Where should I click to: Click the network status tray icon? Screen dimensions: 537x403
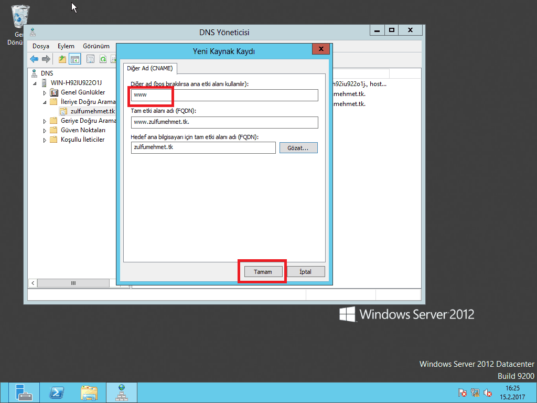475,393
